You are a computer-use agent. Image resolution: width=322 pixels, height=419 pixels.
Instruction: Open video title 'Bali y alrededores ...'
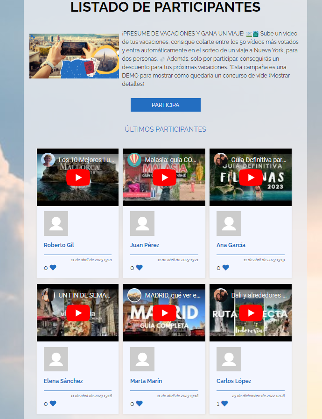tap(259, 295)
